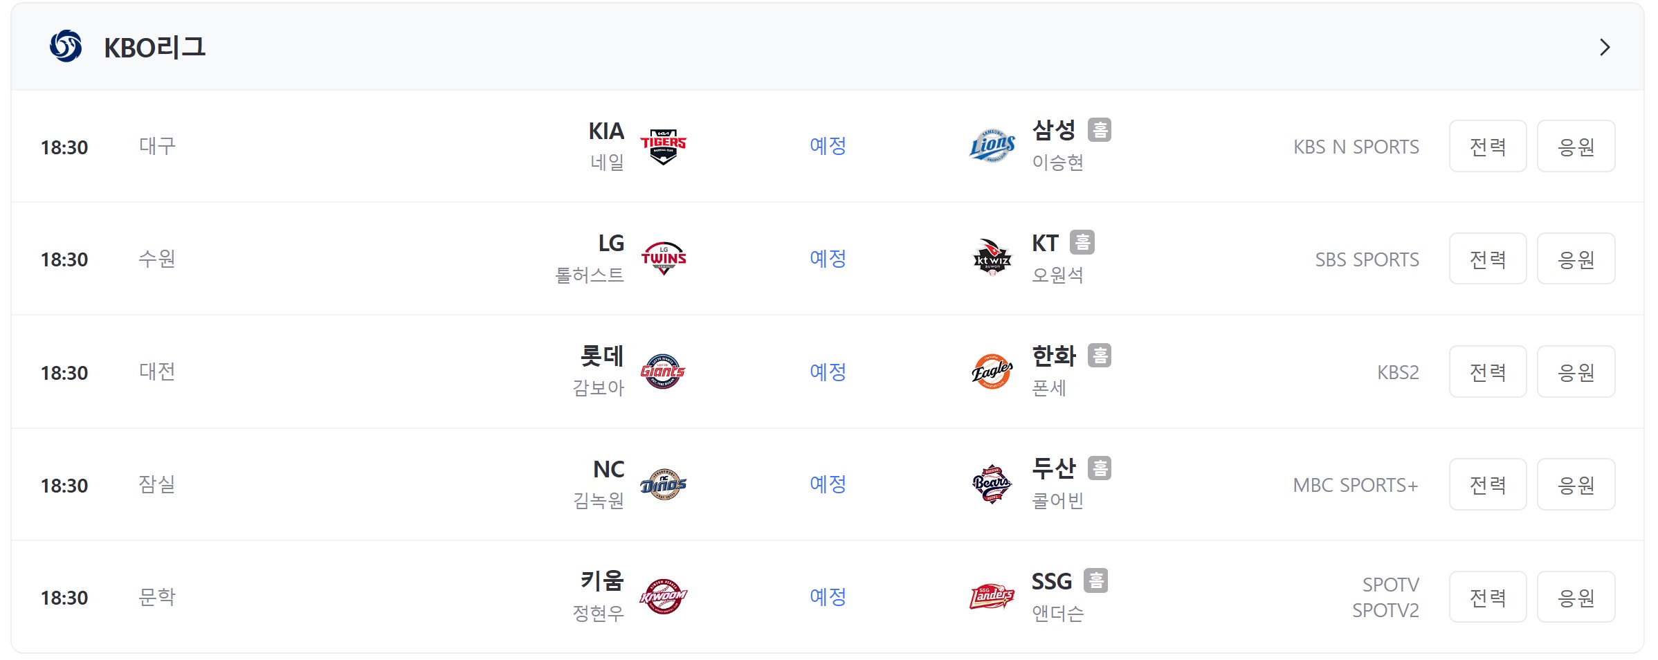Click the Doosan Bears team logo
Screen dimensions: 1658x660
pos(992,484)
